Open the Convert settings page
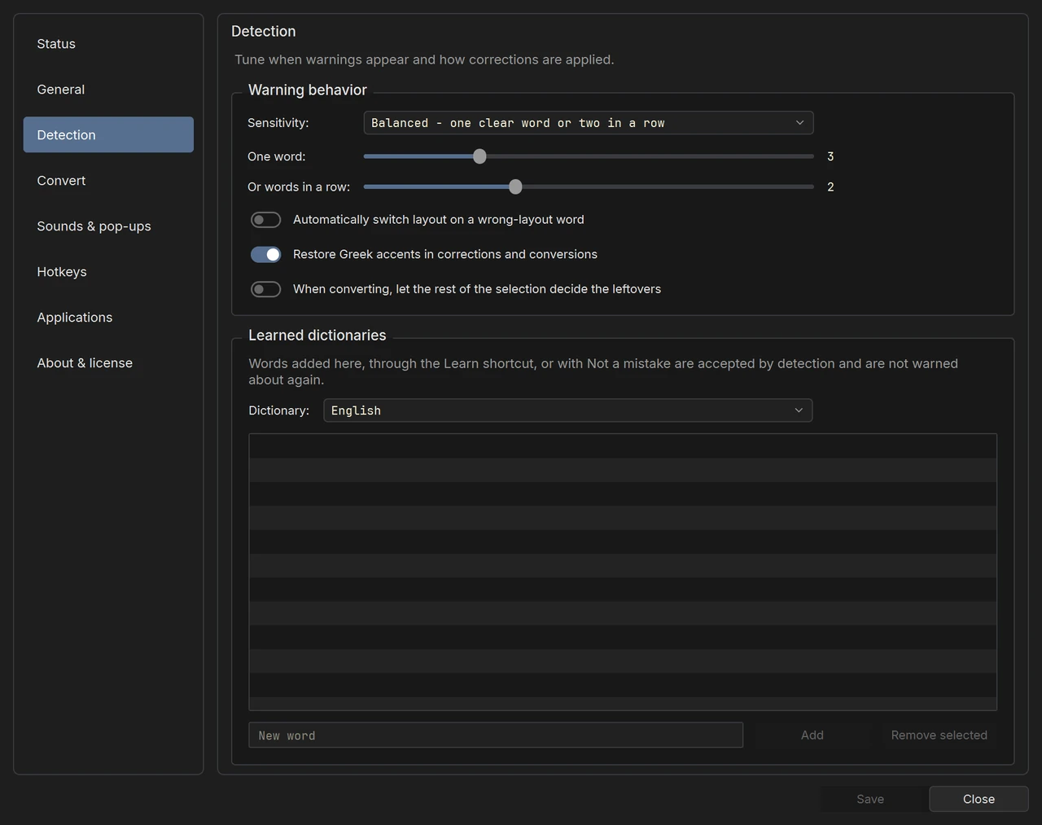 pos(108,181)
